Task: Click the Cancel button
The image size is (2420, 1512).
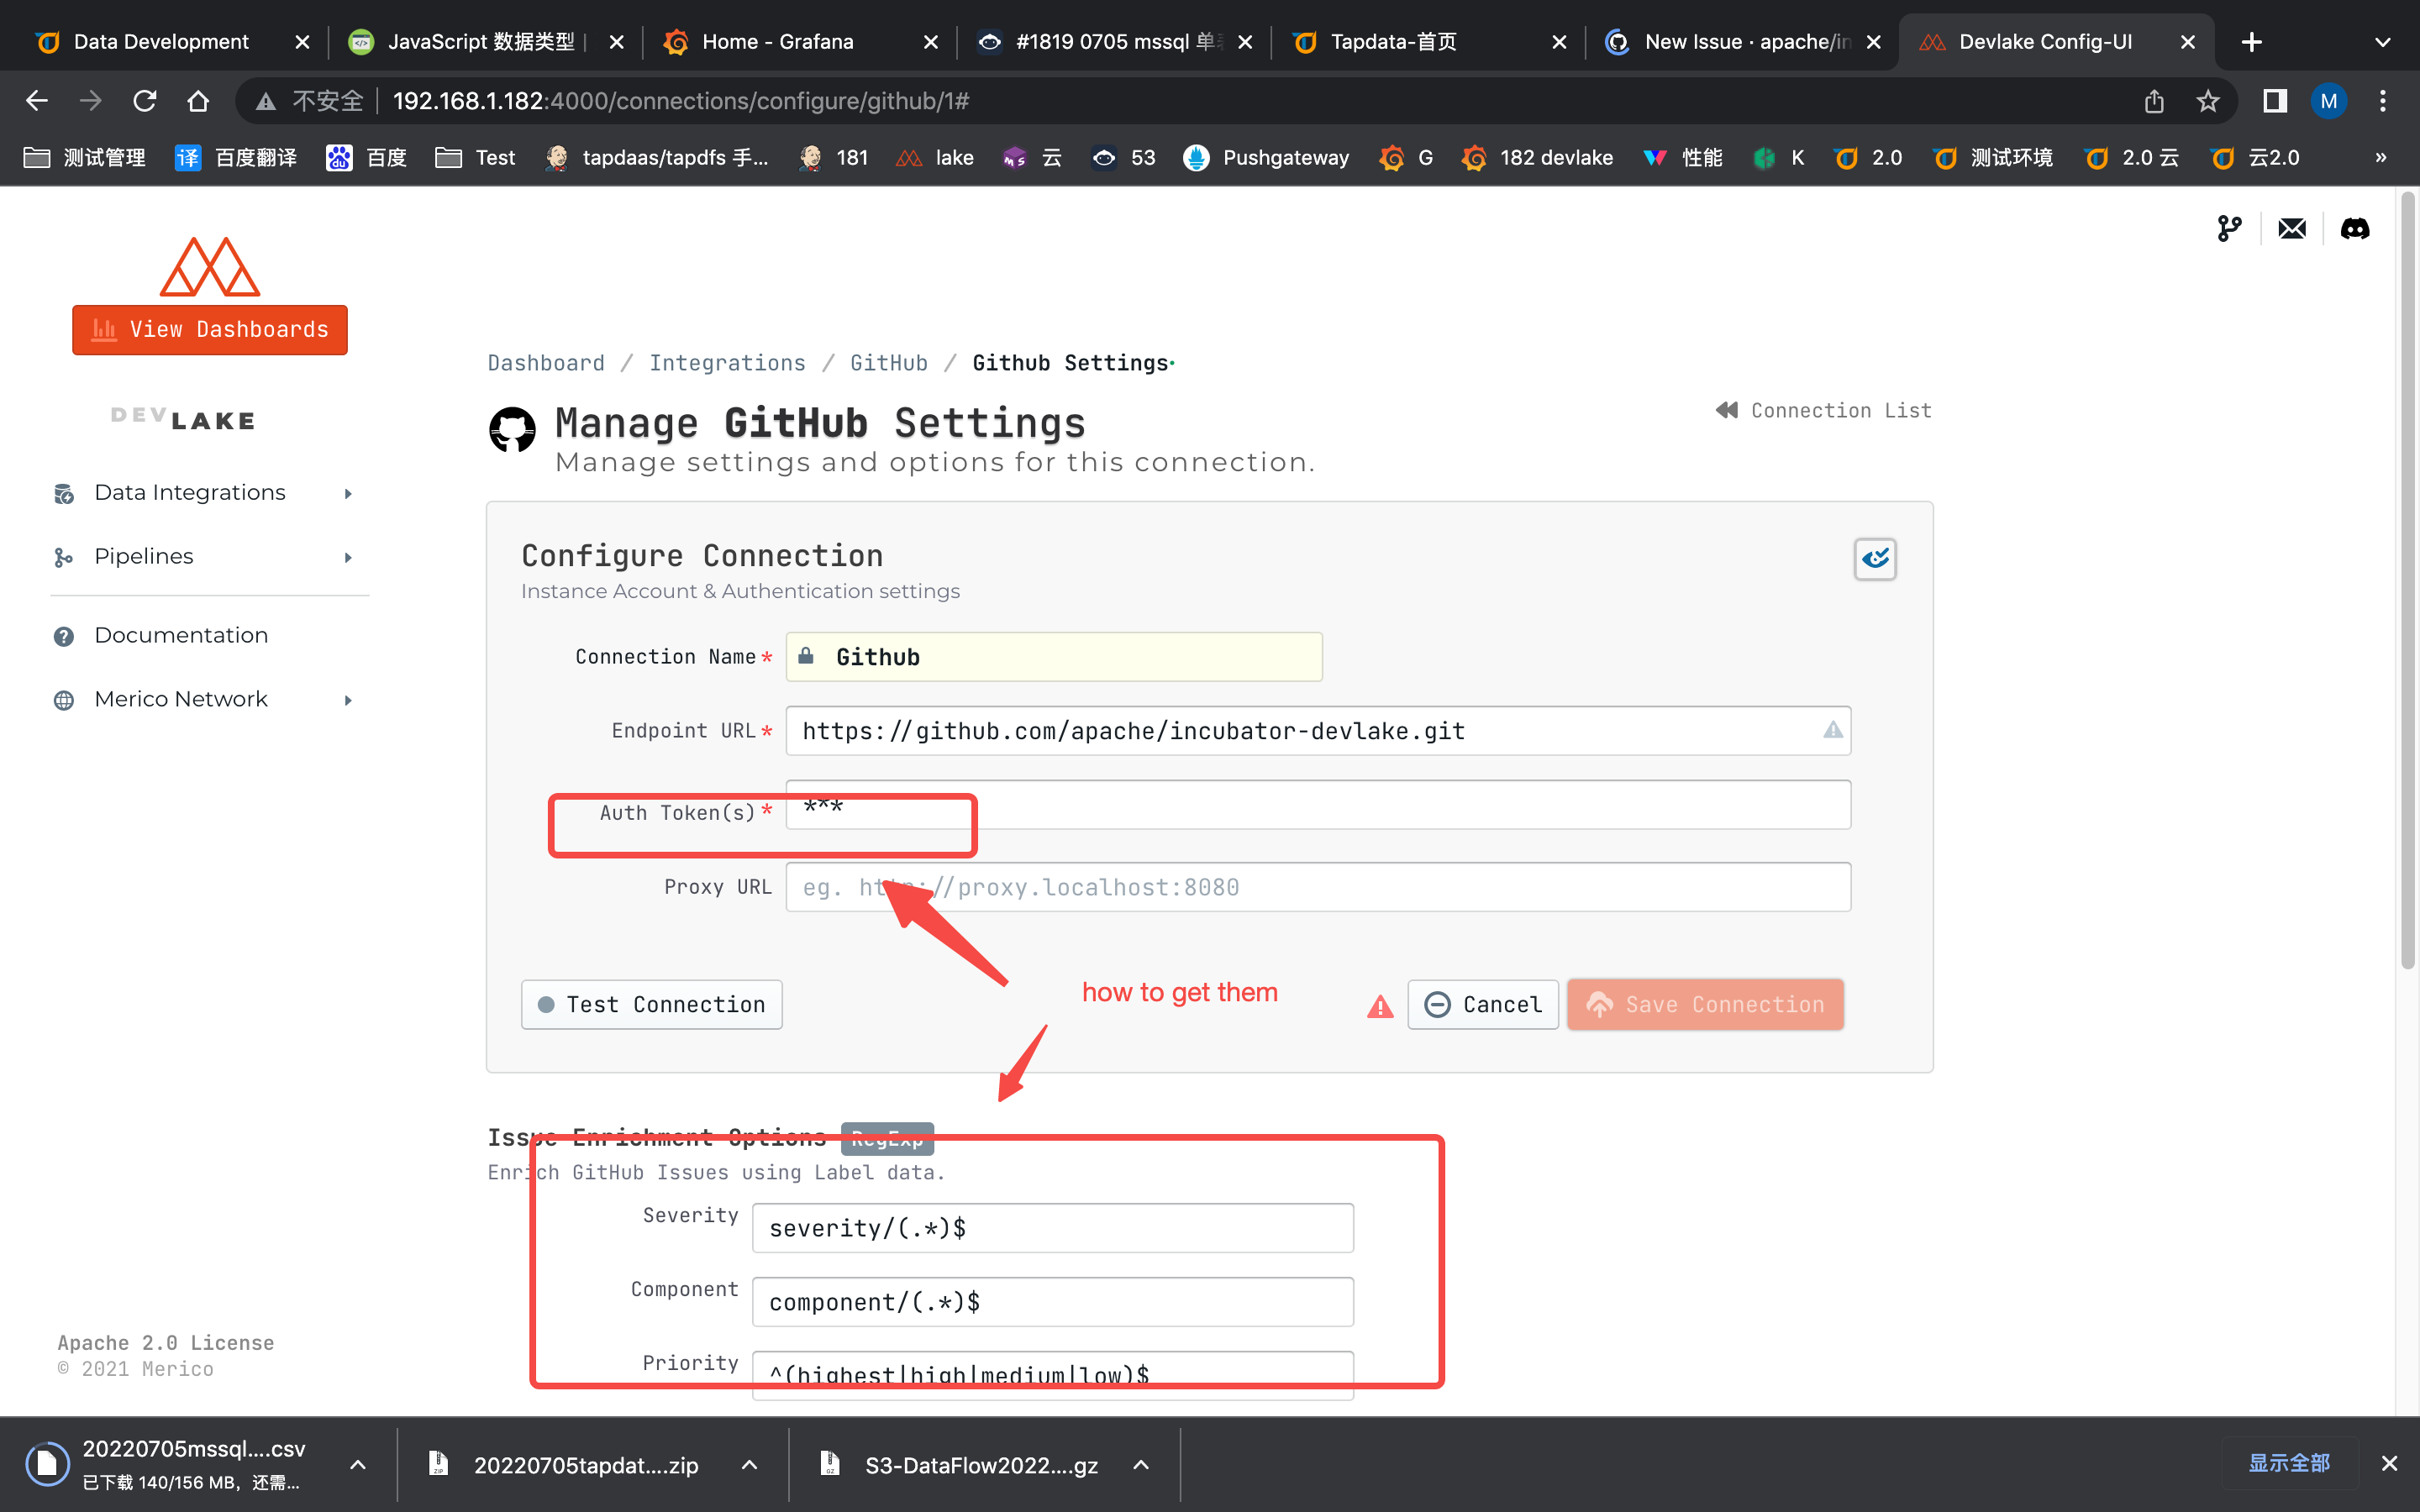Action: click(x=1483, y=1005)
